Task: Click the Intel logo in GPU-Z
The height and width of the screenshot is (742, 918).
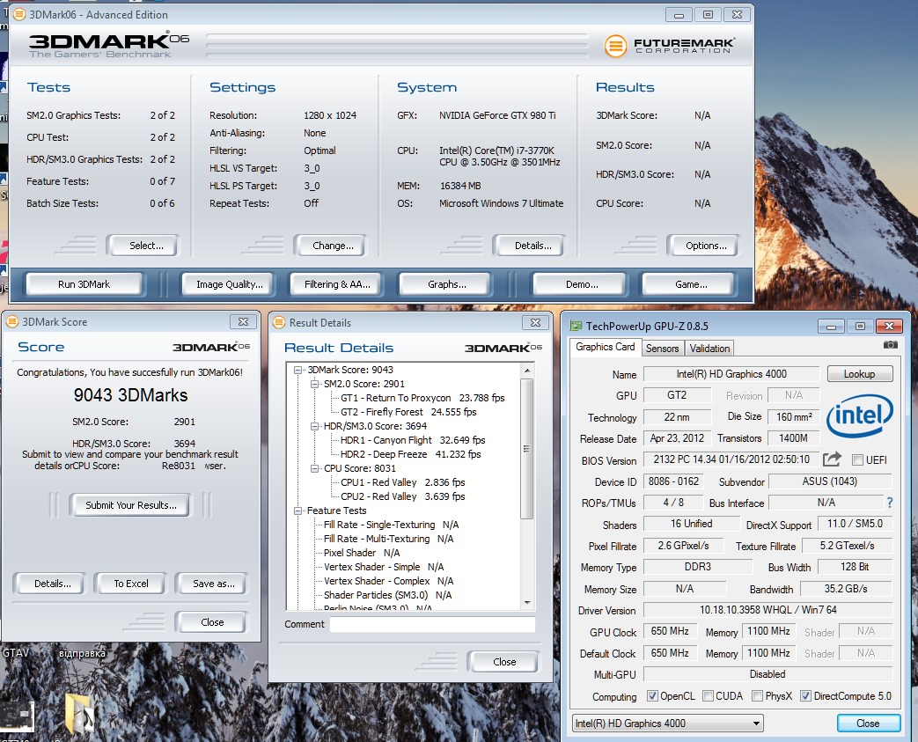Action: (860, 415)
